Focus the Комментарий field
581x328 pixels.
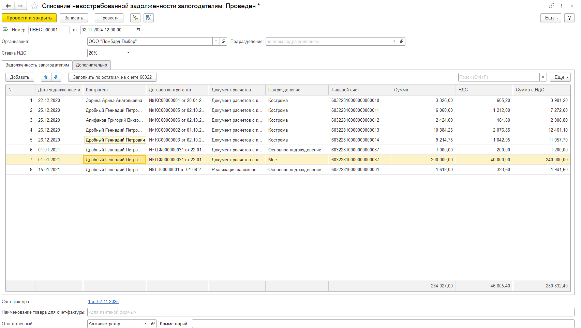[383, 324]
